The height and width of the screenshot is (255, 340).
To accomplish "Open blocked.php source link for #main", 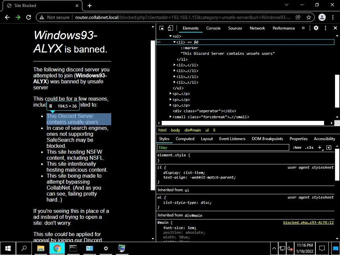I will pyautogui.click(x=308, y=222).
